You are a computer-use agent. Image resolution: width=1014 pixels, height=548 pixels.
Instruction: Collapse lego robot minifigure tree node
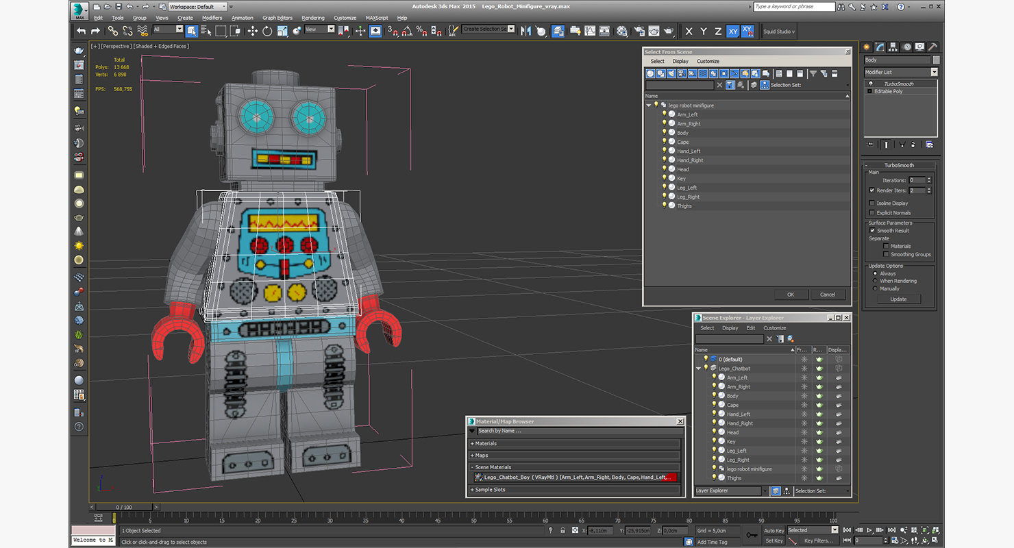coord(649,105)
